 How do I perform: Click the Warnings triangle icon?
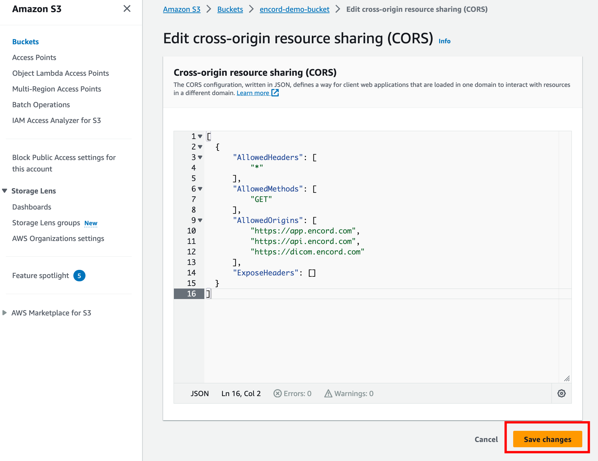(x=328, y=393)
